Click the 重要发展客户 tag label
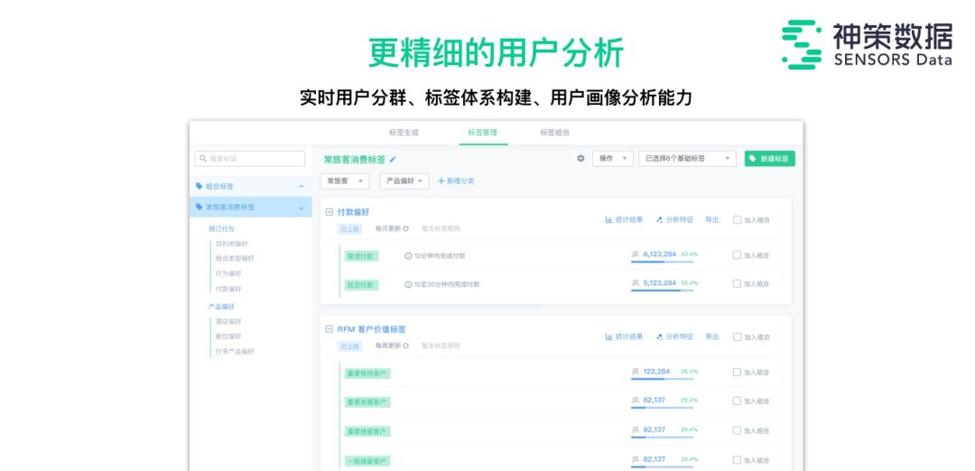The height and width of the screenshot is (471, 975). tap(367, 402)
